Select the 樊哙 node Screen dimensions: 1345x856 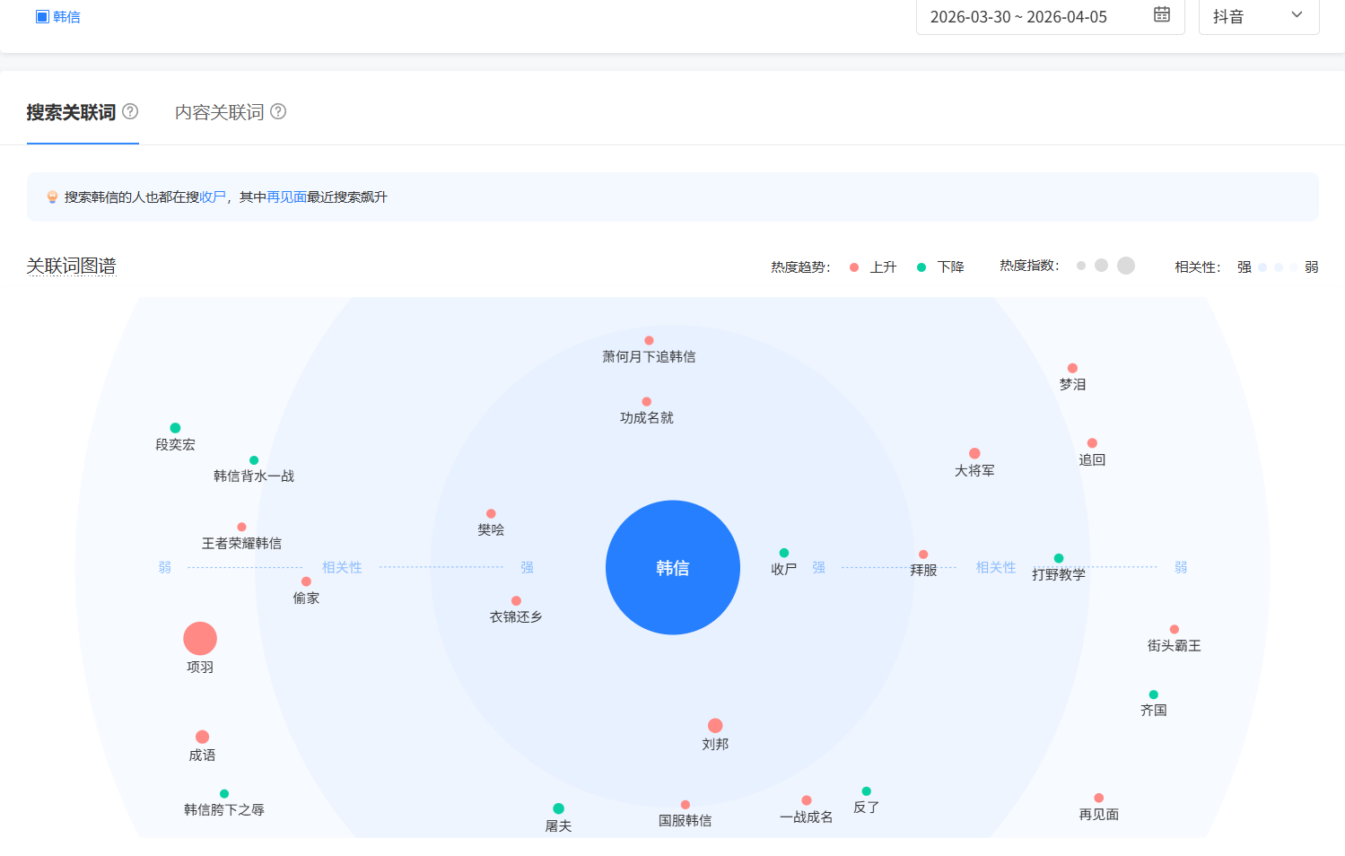click(x=491, y=514)
